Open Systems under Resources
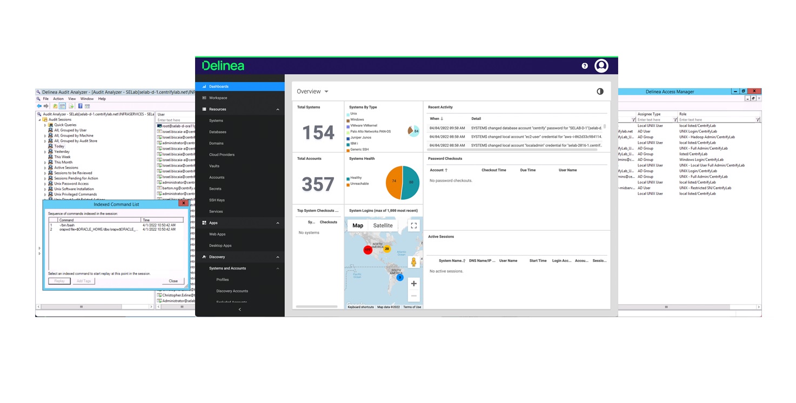The height and width of the screenshot is (403, 796). pos(216,120)
